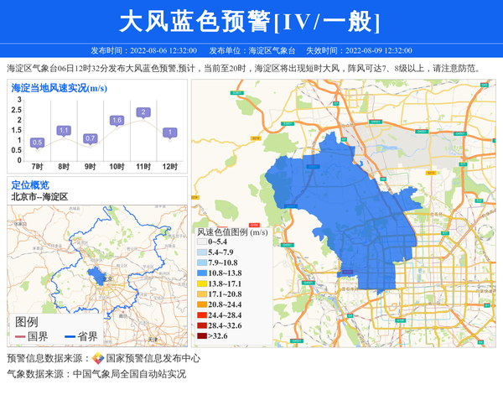Click the 0.5 data label at 7时
Screen dimensions: 503x395
click(x=37, y=143)
